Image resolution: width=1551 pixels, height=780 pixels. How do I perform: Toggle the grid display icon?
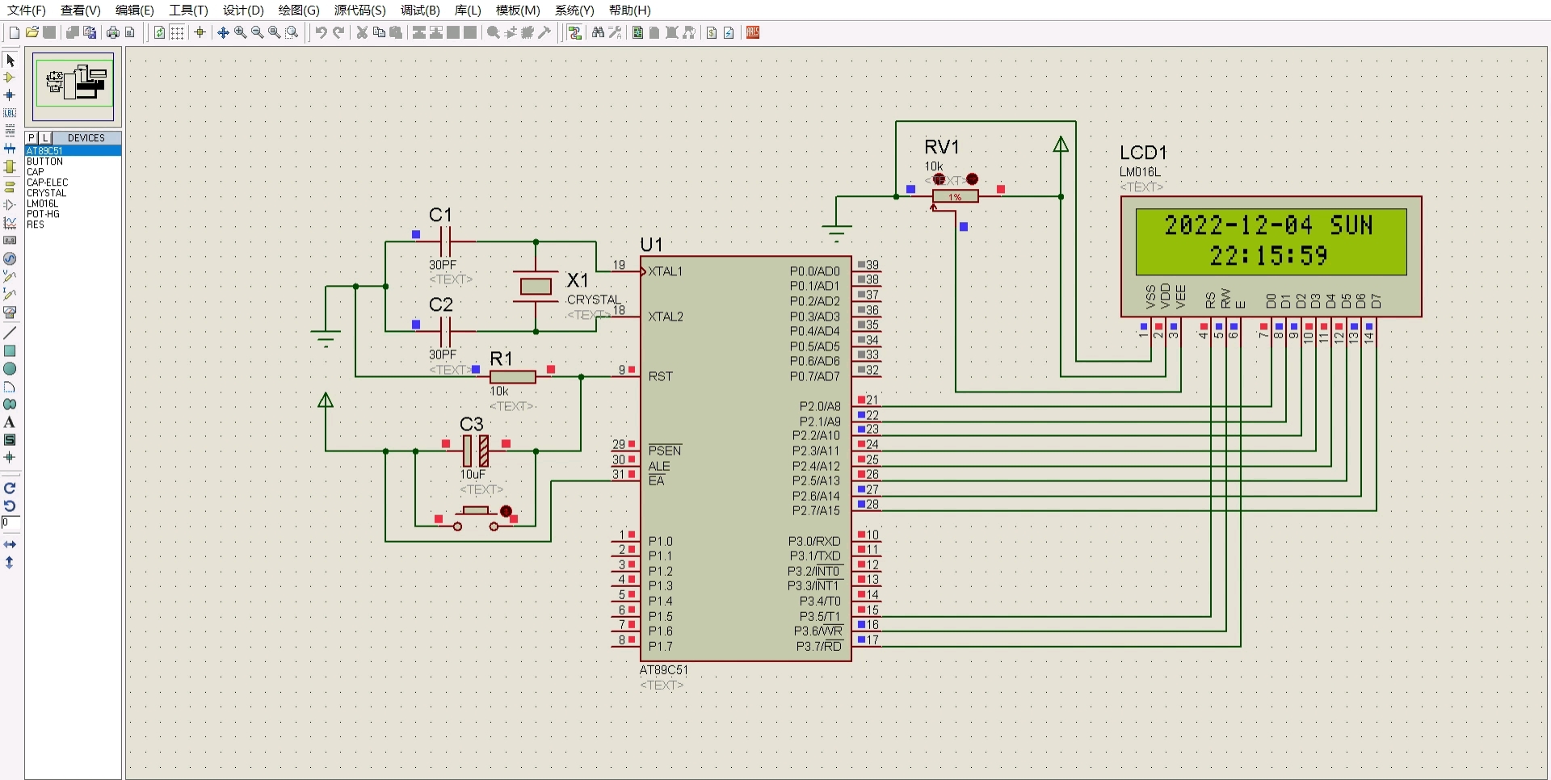(177, 32)
